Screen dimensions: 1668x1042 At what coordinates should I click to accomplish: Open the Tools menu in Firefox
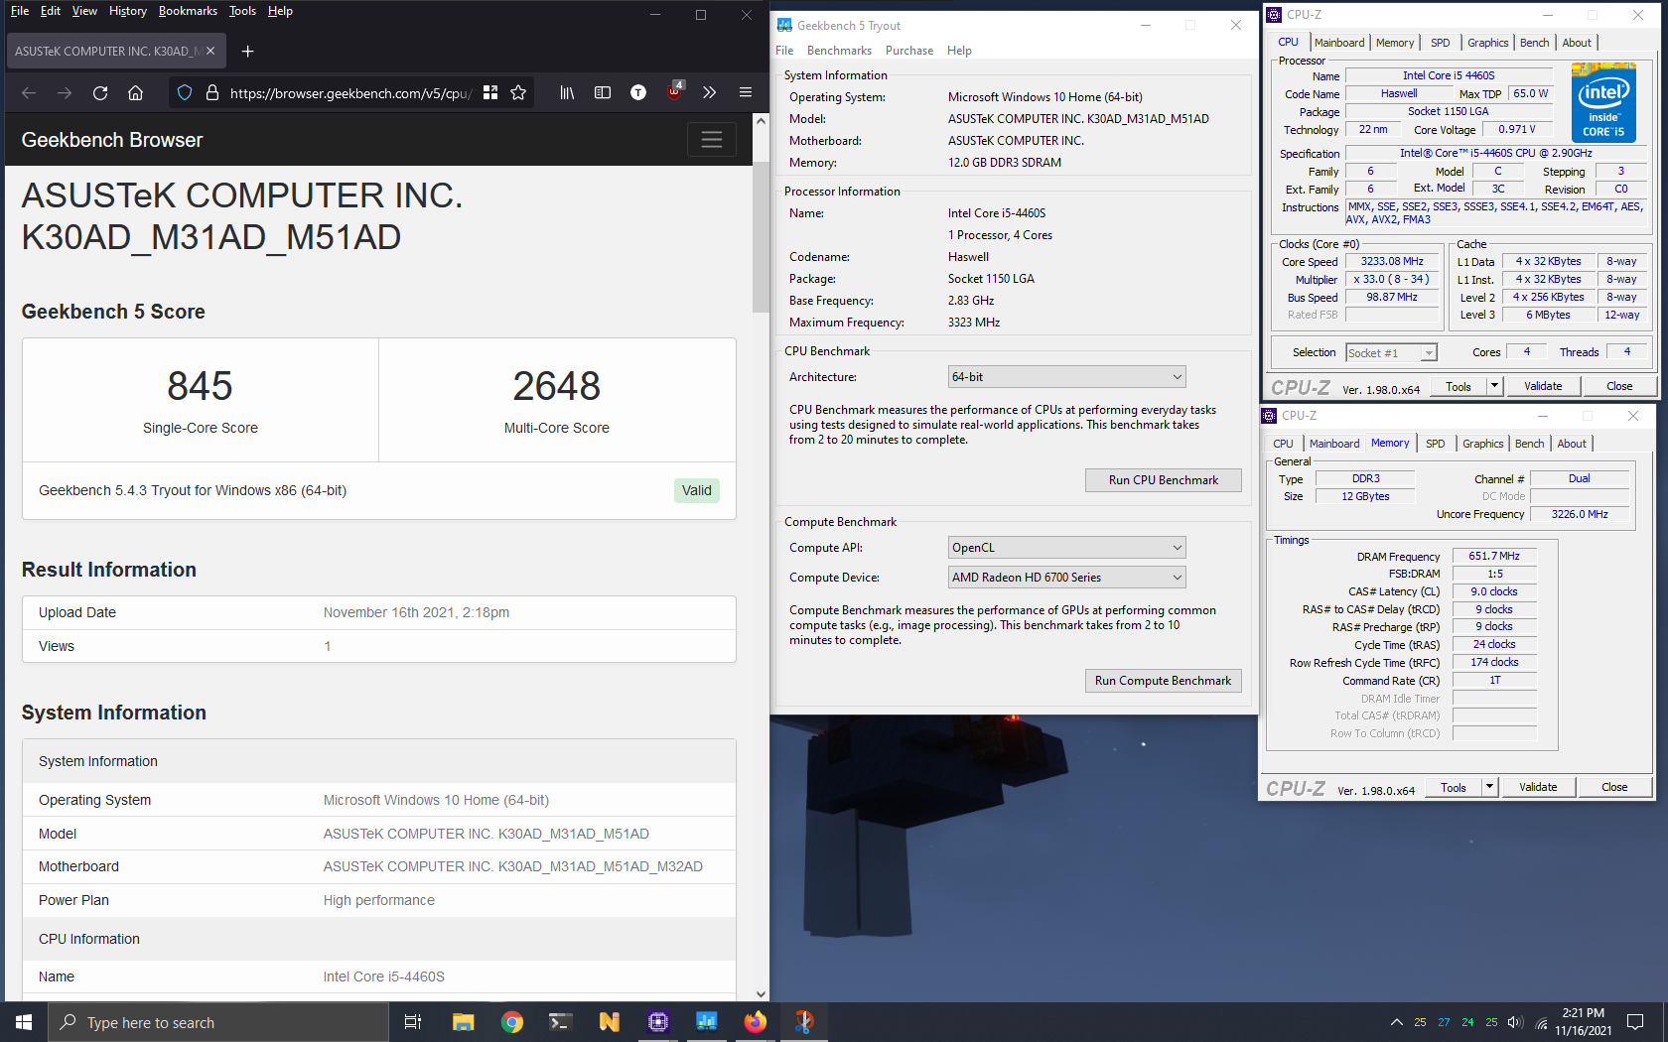point(242,11)
